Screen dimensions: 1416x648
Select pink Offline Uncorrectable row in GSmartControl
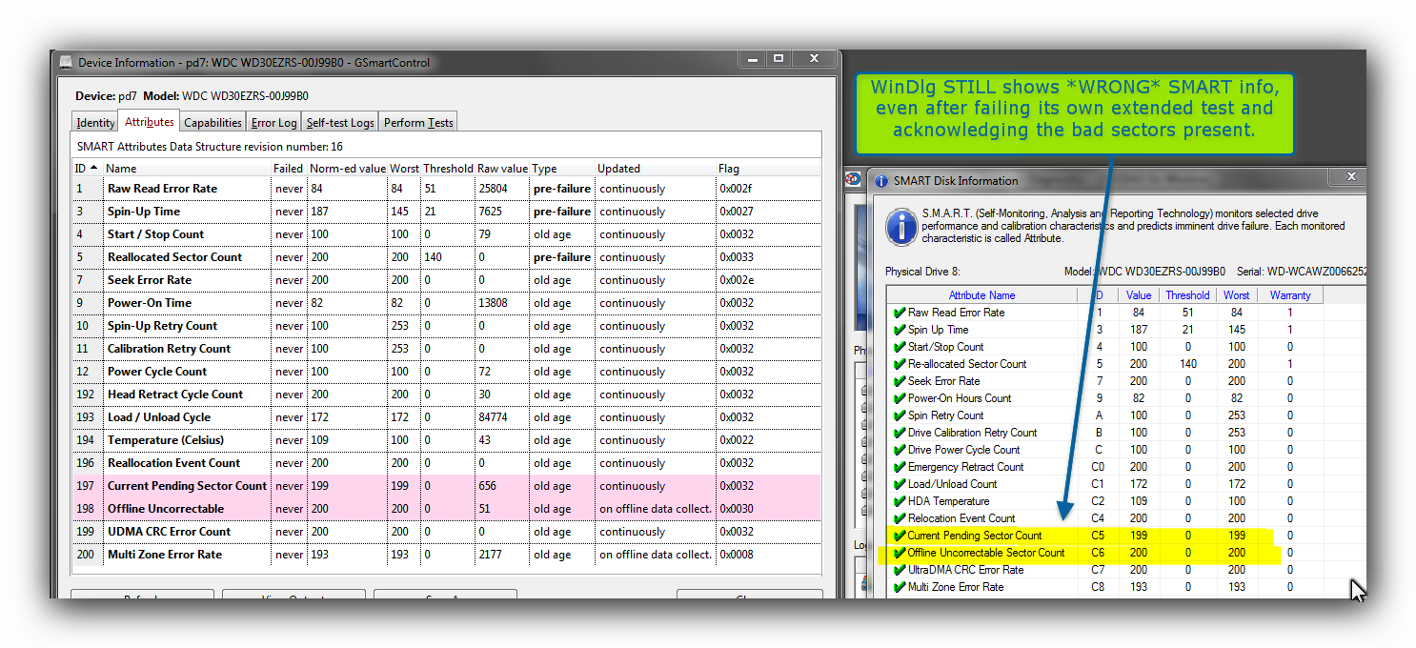[x=447, y=509]
